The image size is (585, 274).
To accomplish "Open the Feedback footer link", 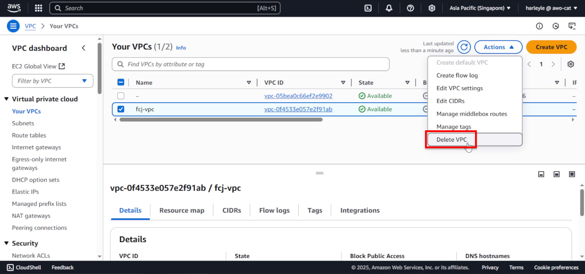I will (x=62, y=267).
